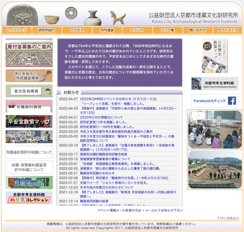Click the 普及啓発情報 banner
This screenshot has width=244, height=232.
click(29, 91)
